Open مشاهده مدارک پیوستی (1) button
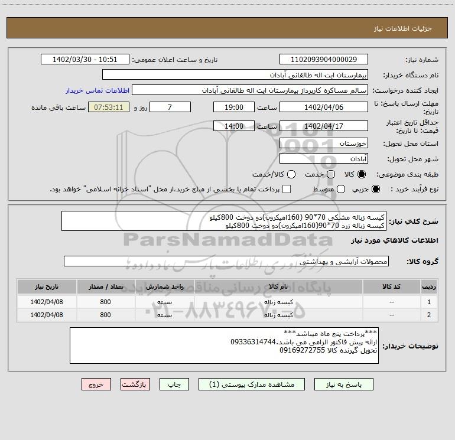The height and width of the screenshot is (440, 455). (252, 384)
